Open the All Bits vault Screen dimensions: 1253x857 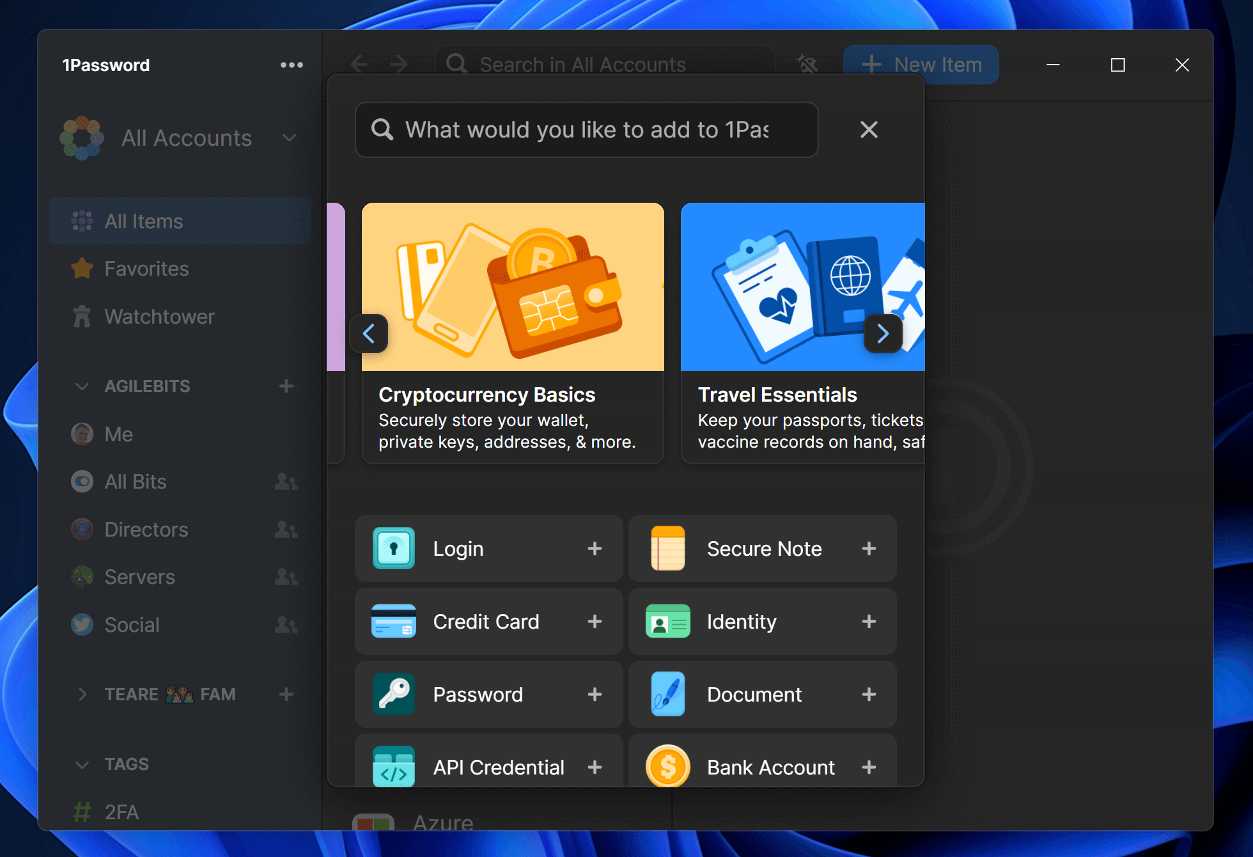pos(180,482)
